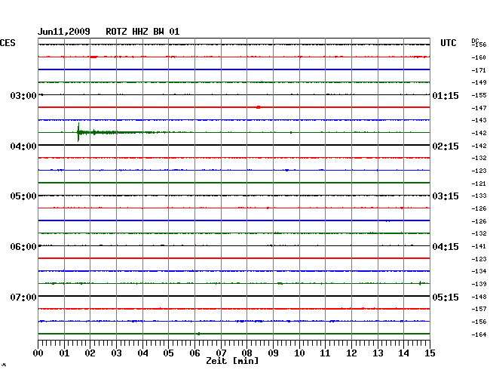Click the date label "Jun11,2009"
The image size is (490, 373).
point(64,32)
